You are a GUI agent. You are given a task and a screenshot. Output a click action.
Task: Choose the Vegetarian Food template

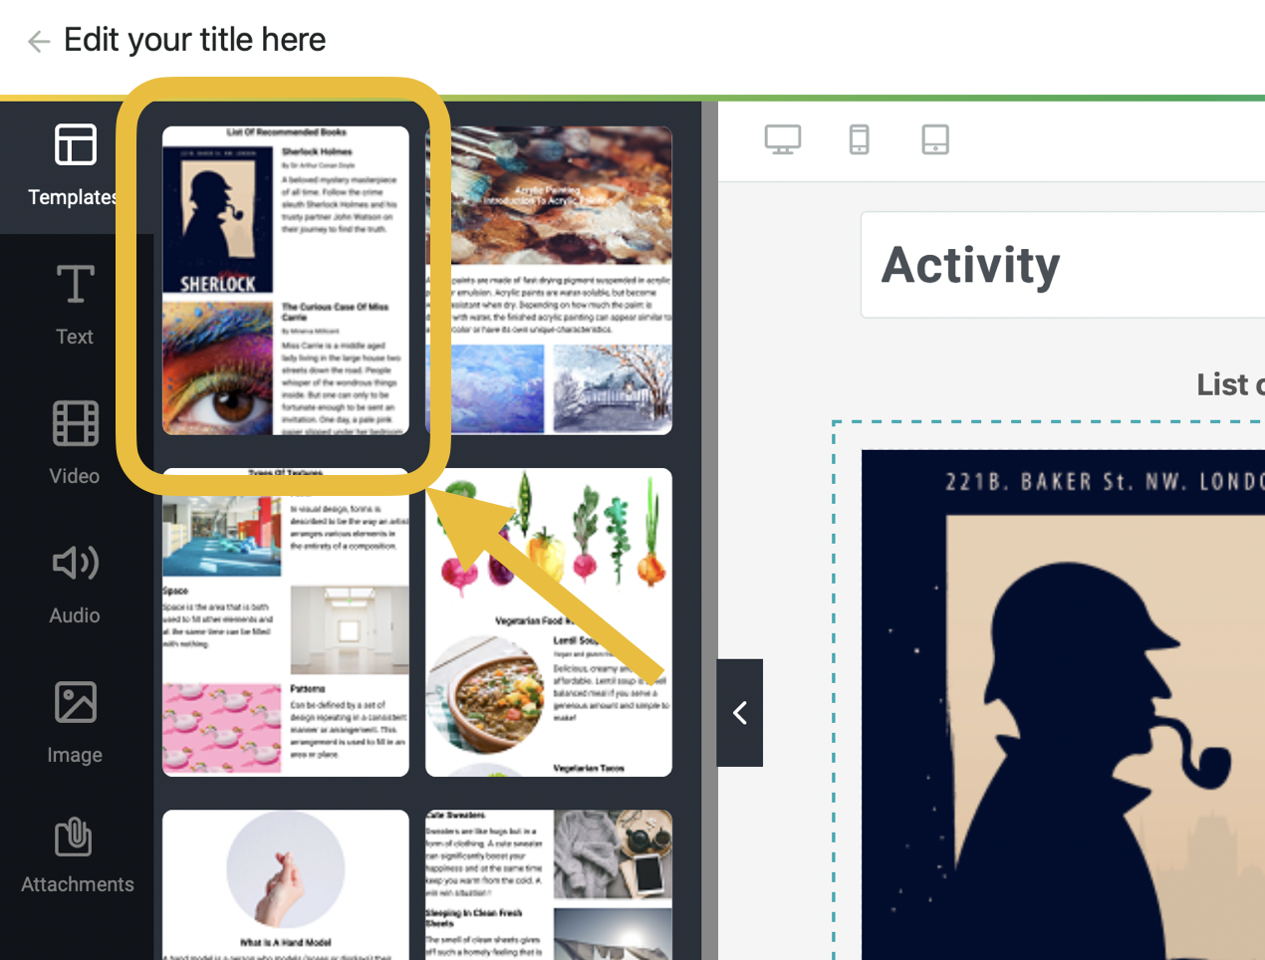(549, 622)
